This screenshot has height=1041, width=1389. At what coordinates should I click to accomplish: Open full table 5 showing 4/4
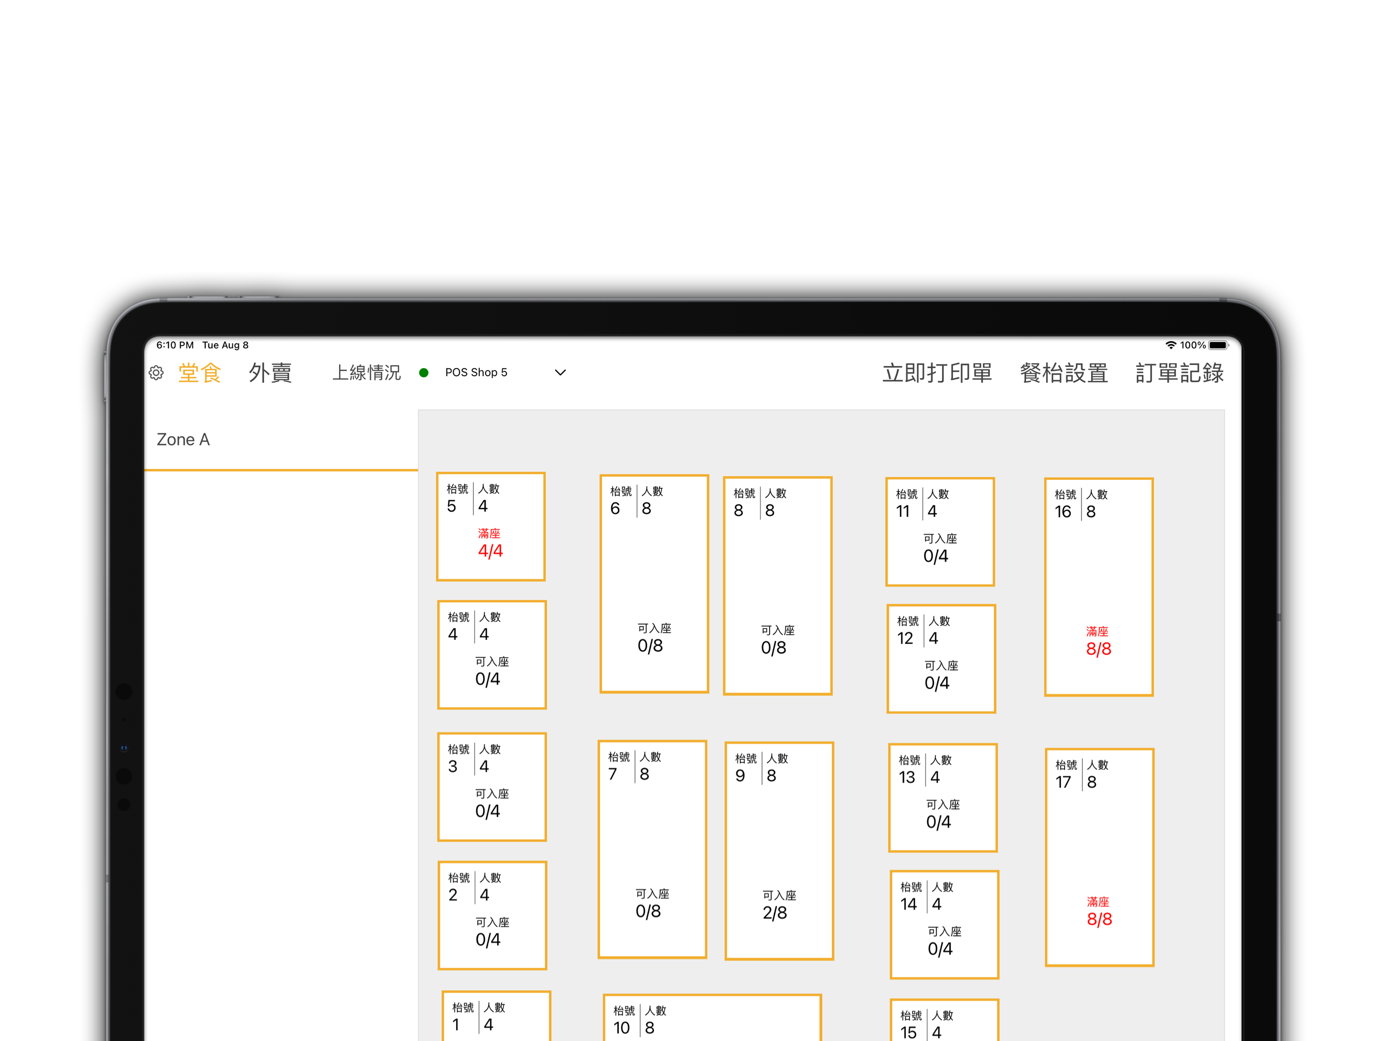[491, 527]
